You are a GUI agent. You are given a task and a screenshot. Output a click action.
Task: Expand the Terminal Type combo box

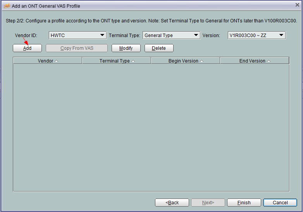[171, 35]
